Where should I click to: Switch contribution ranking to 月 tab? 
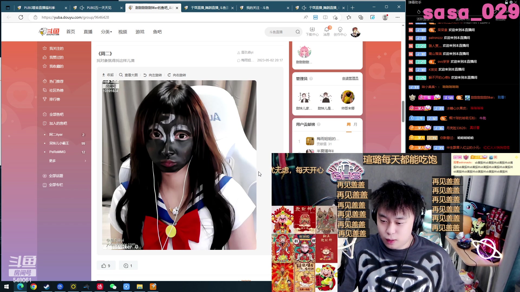click(355, 124)
